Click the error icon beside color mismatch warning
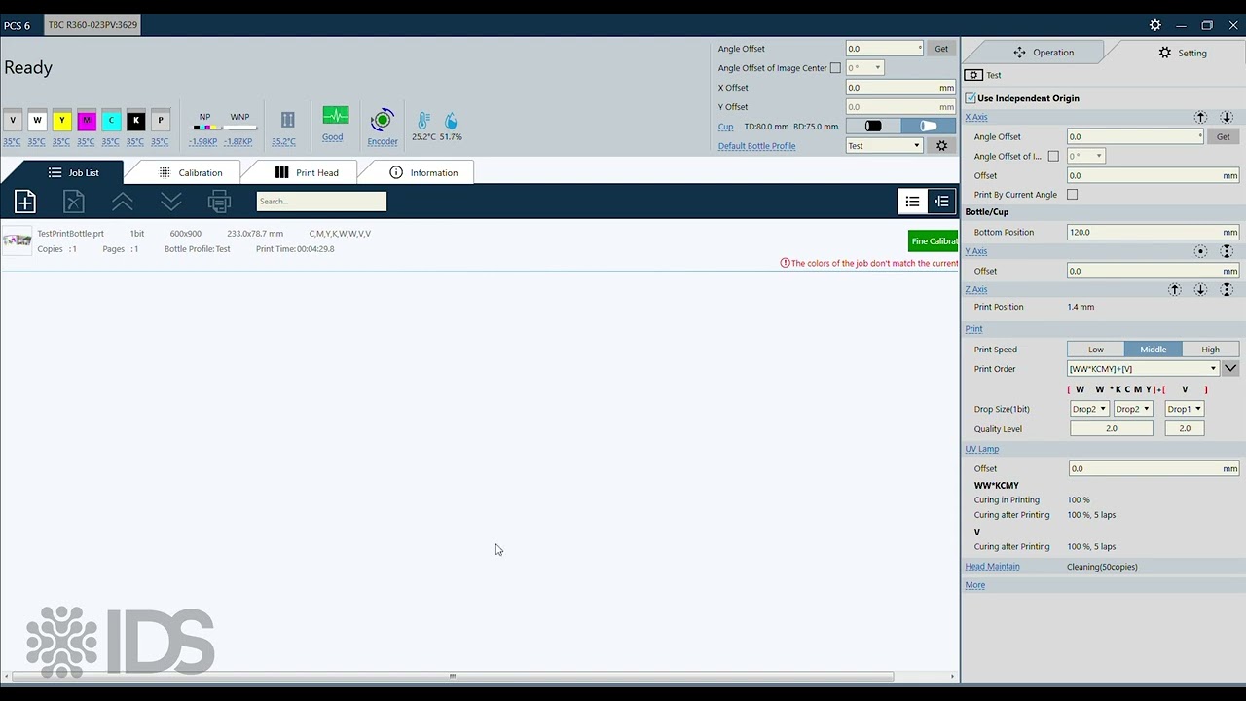Viewport: 1246px width, 701px height. 786,263
